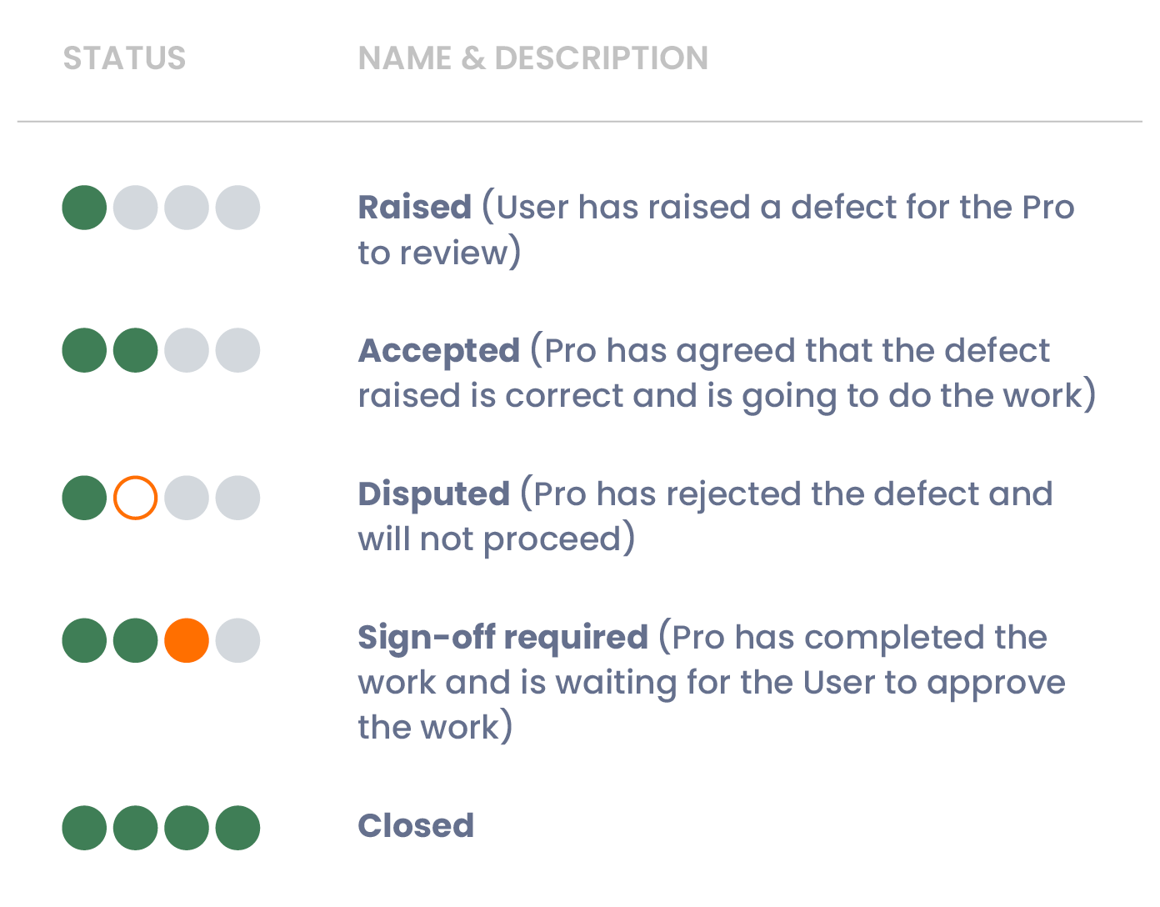The height and width of the screenshot is (907, 1160).
Task: Click the first green dot in Raised row
Action: (x=84, y=208)
